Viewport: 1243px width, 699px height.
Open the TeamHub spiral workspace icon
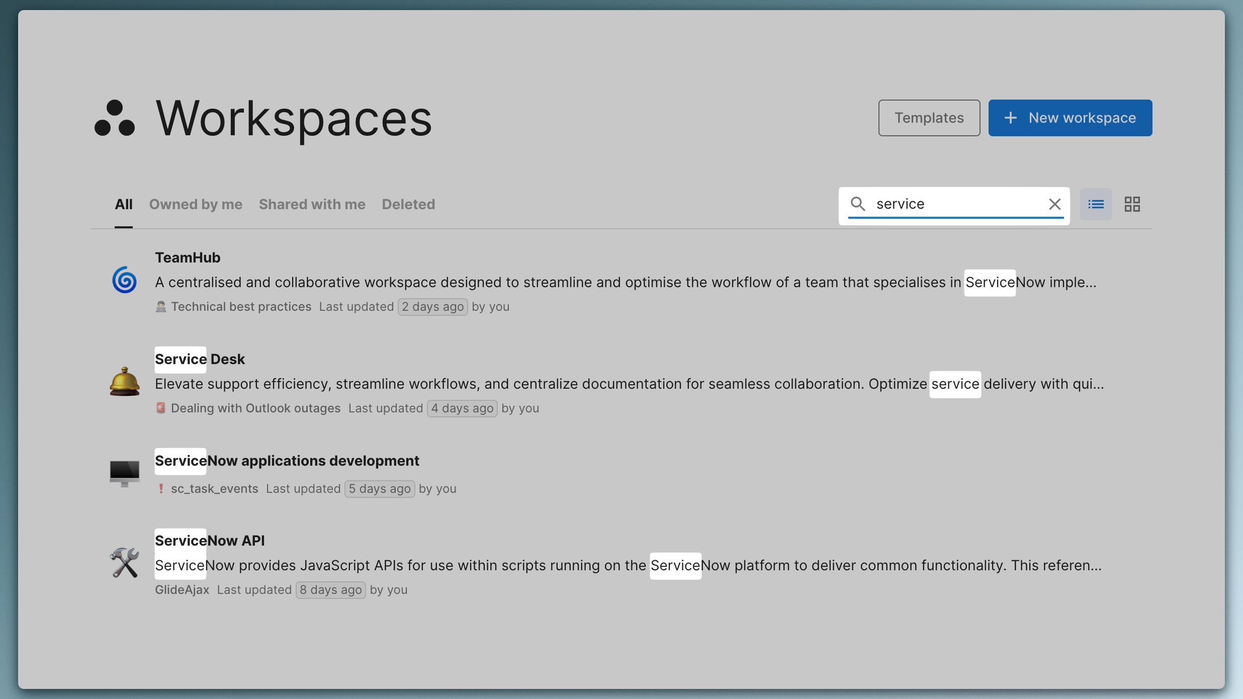click(124, 280)
